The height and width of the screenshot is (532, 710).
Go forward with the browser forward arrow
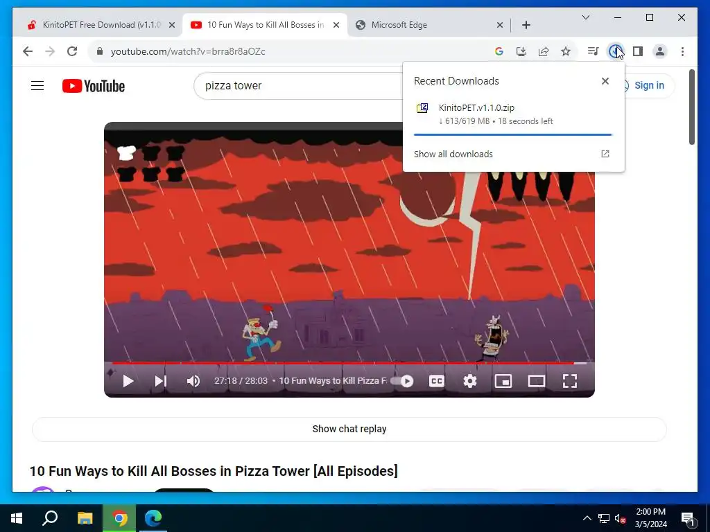(50, 51)
